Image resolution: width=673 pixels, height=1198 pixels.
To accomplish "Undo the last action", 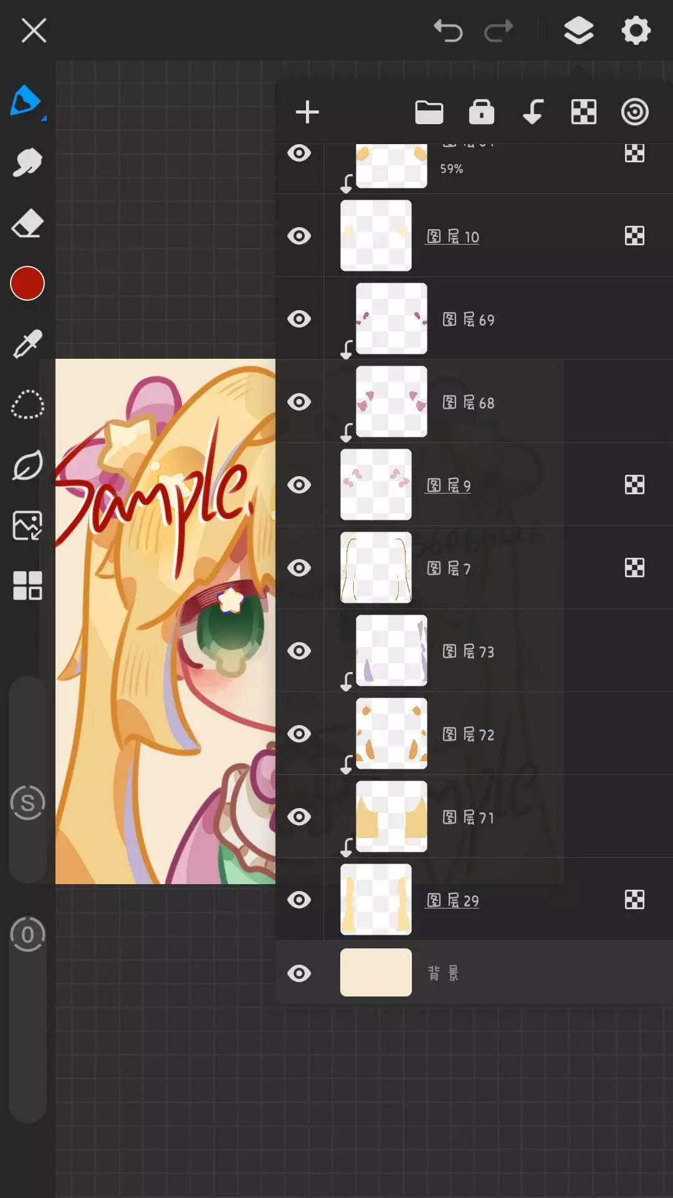I will pos(447,31).
